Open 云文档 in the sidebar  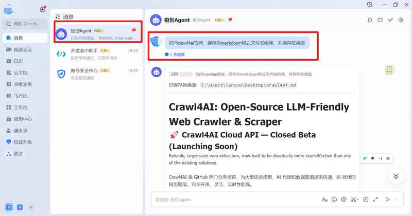[x=25, y=73]
